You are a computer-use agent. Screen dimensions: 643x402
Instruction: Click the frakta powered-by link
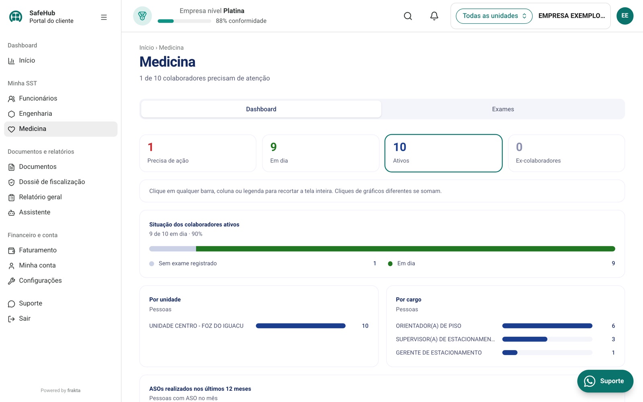coord(74,391)
